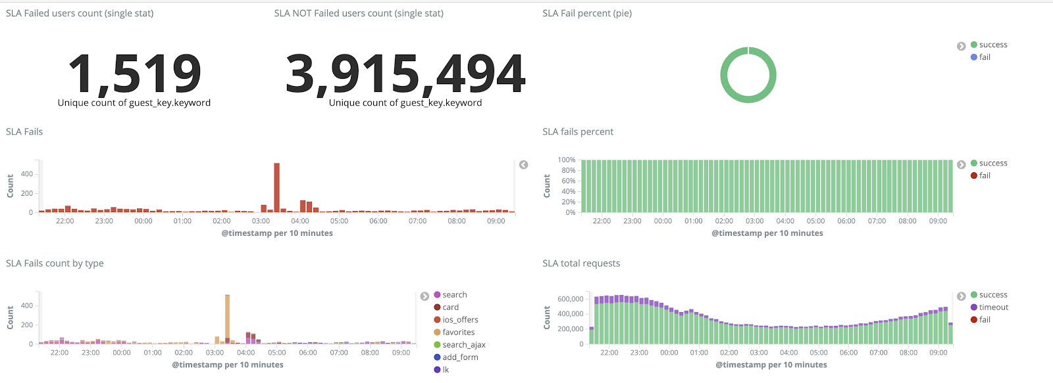Click the blue fail dot in pie legend
The image size is (1053, 383).
(974, 57)
